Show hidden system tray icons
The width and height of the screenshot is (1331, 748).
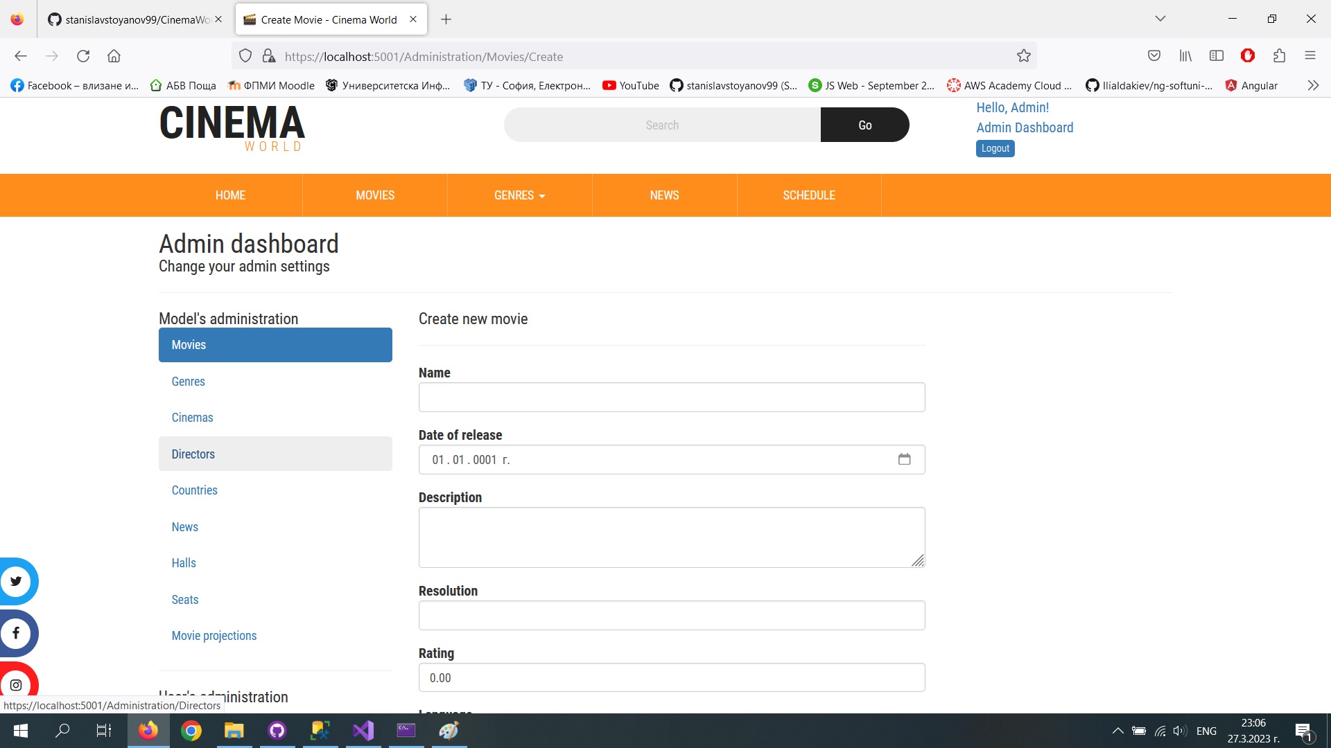click(1117, 731)
